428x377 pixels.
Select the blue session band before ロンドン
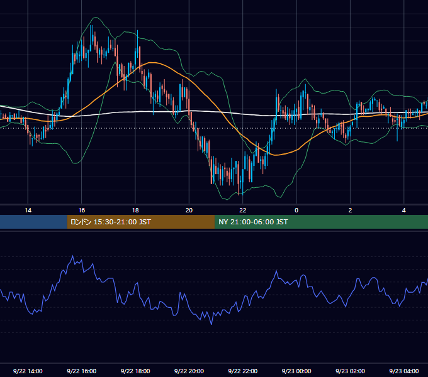coord(33,222)
